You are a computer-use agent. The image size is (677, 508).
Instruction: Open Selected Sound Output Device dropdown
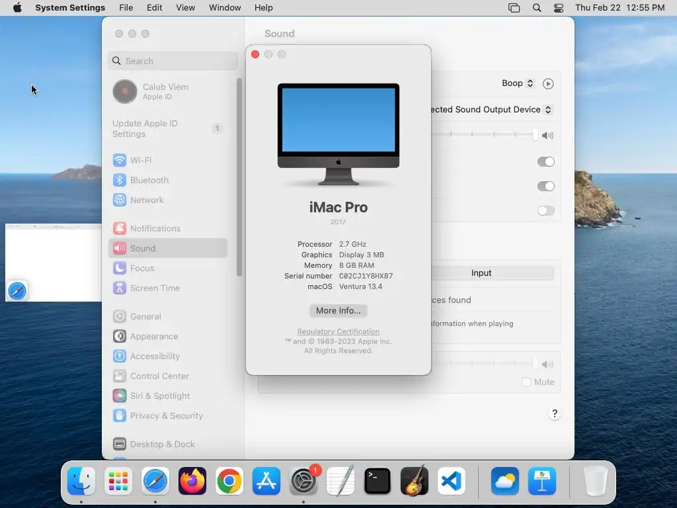491,110
